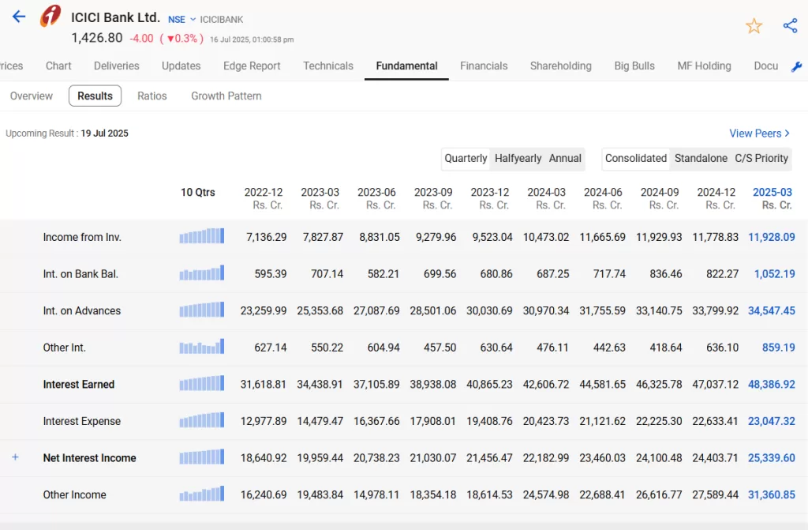Open the Financials tab
Viewport: 808px width, 530px height.
tap(484, 66)
